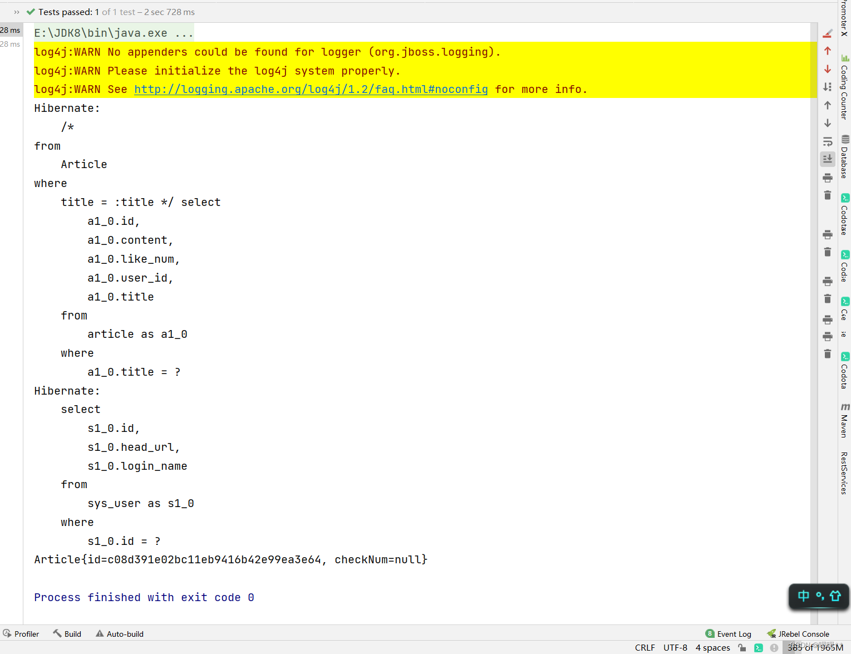Click the Codota status bar icon

point(758,648)
